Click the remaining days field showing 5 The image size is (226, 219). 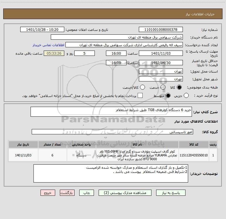(85, 53)
